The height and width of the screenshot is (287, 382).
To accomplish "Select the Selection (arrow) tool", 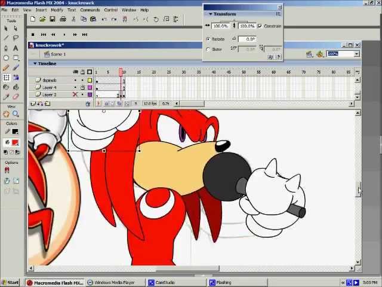I will point(6,28).
